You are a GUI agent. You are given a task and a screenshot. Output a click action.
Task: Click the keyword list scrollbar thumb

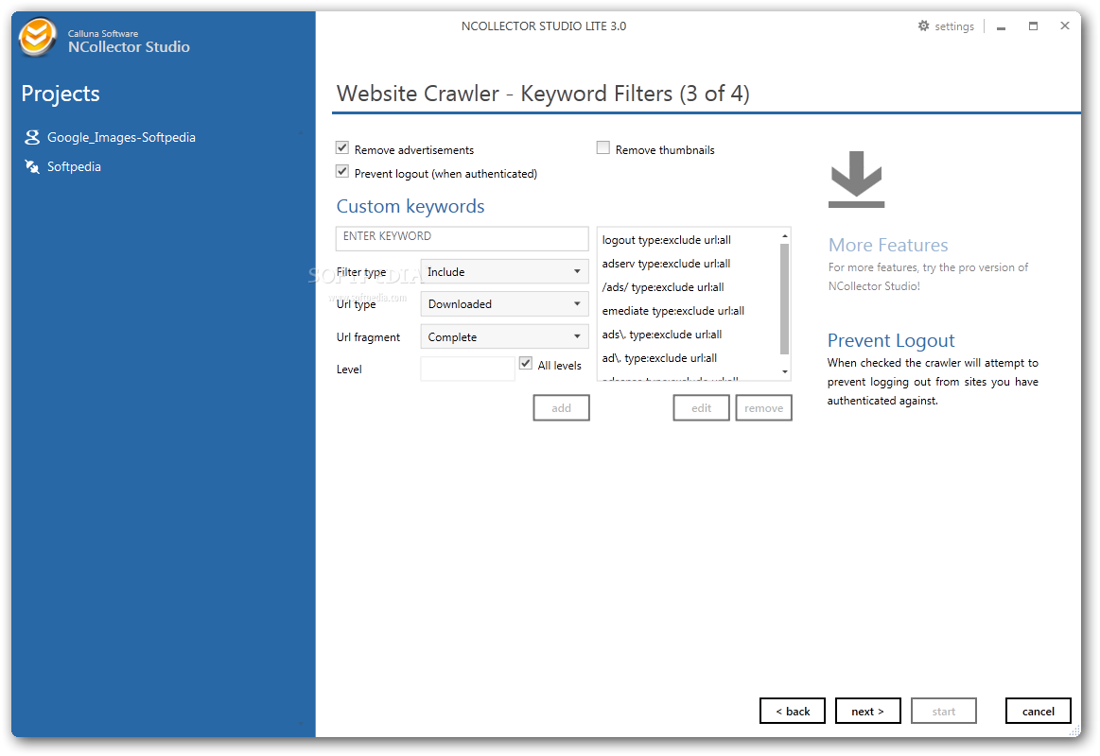(784, 299)
